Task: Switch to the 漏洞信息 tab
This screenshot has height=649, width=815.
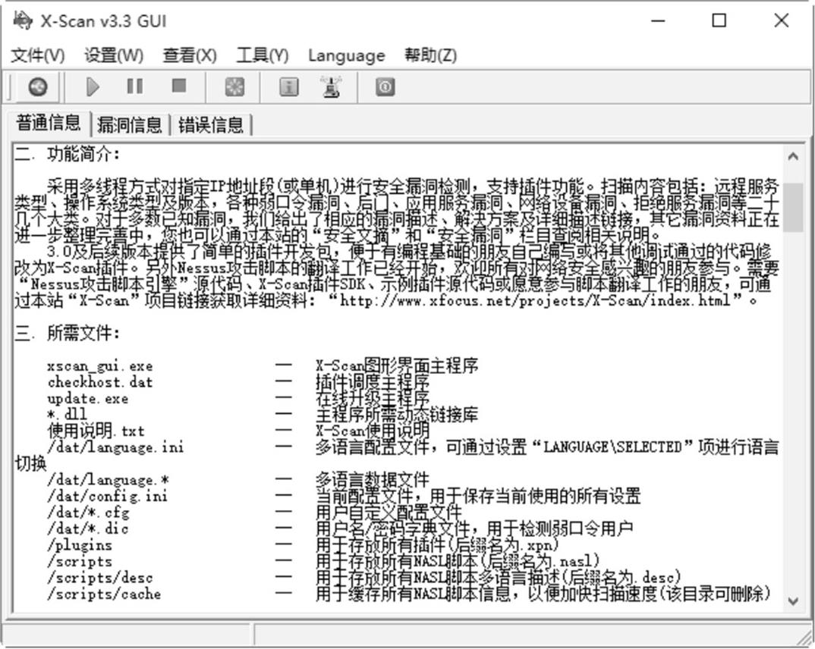Action: pyautogui.click(x=129, y=125)
